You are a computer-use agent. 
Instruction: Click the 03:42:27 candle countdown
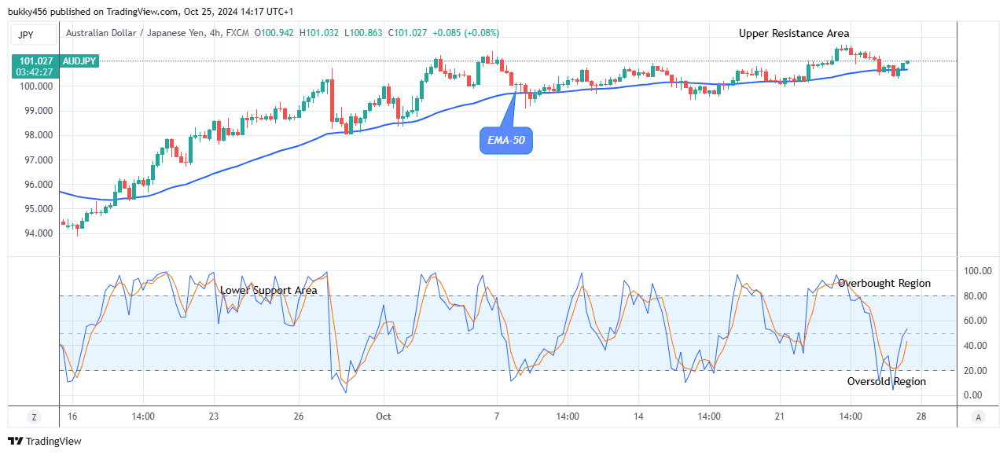click(x=36, y=72)
